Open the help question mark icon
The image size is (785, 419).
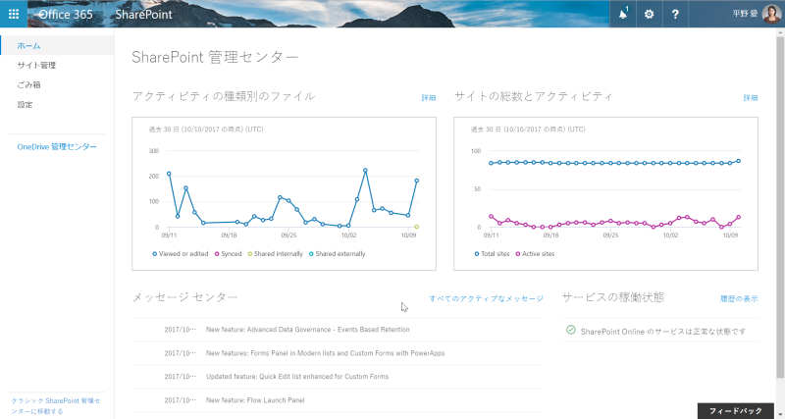pyautogui.click(x=675, y=14)
